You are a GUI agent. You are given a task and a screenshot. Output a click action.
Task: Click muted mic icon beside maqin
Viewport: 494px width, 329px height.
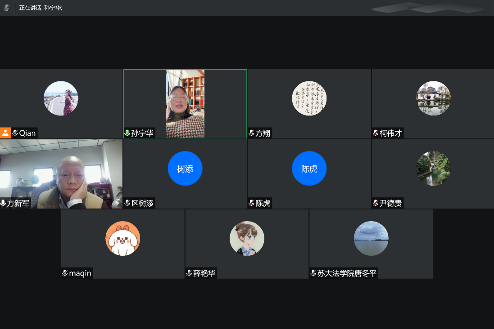(x=65, y=273)
